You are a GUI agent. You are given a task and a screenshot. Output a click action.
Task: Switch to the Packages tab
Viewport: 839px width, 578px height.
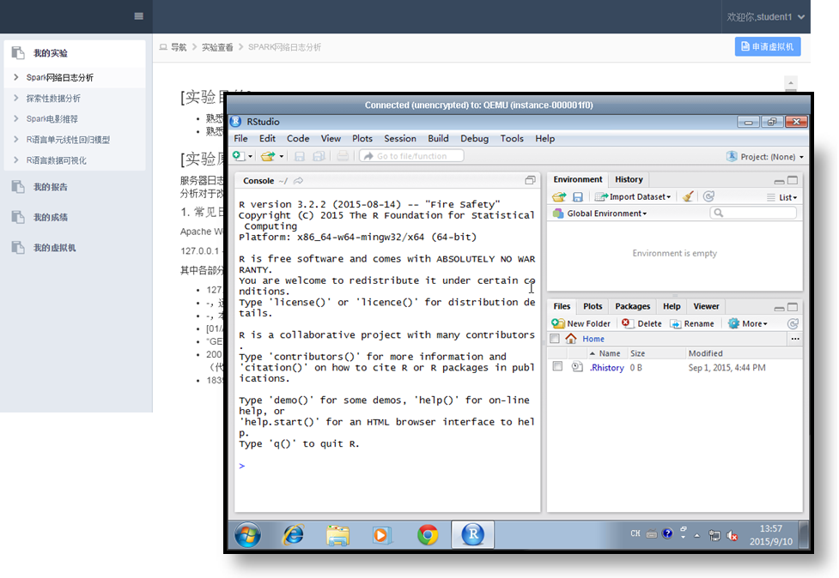point(632,306)
